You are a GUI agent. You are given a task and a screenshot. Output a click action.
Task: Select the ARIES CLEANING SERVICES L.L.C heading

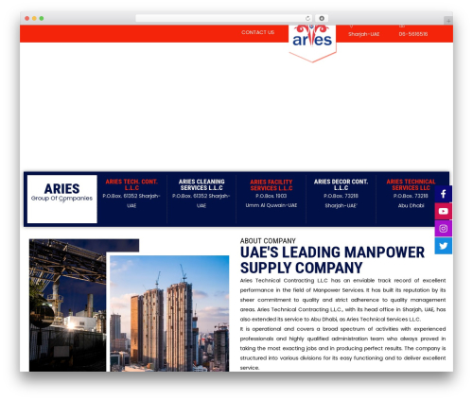[201, 184]
